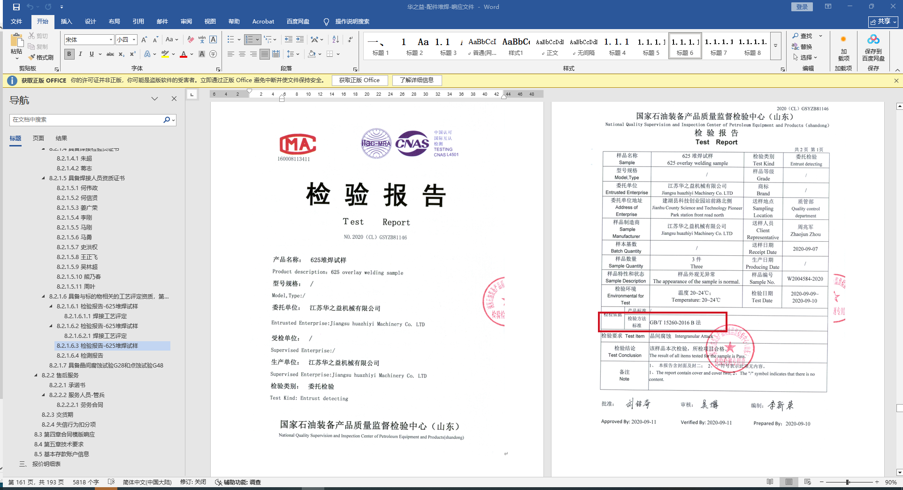The width and height of the screenshot is (903, 490).
Task: Open the Select dropdown in editing group
Action: pyautogui.click(x=805, y=57)
